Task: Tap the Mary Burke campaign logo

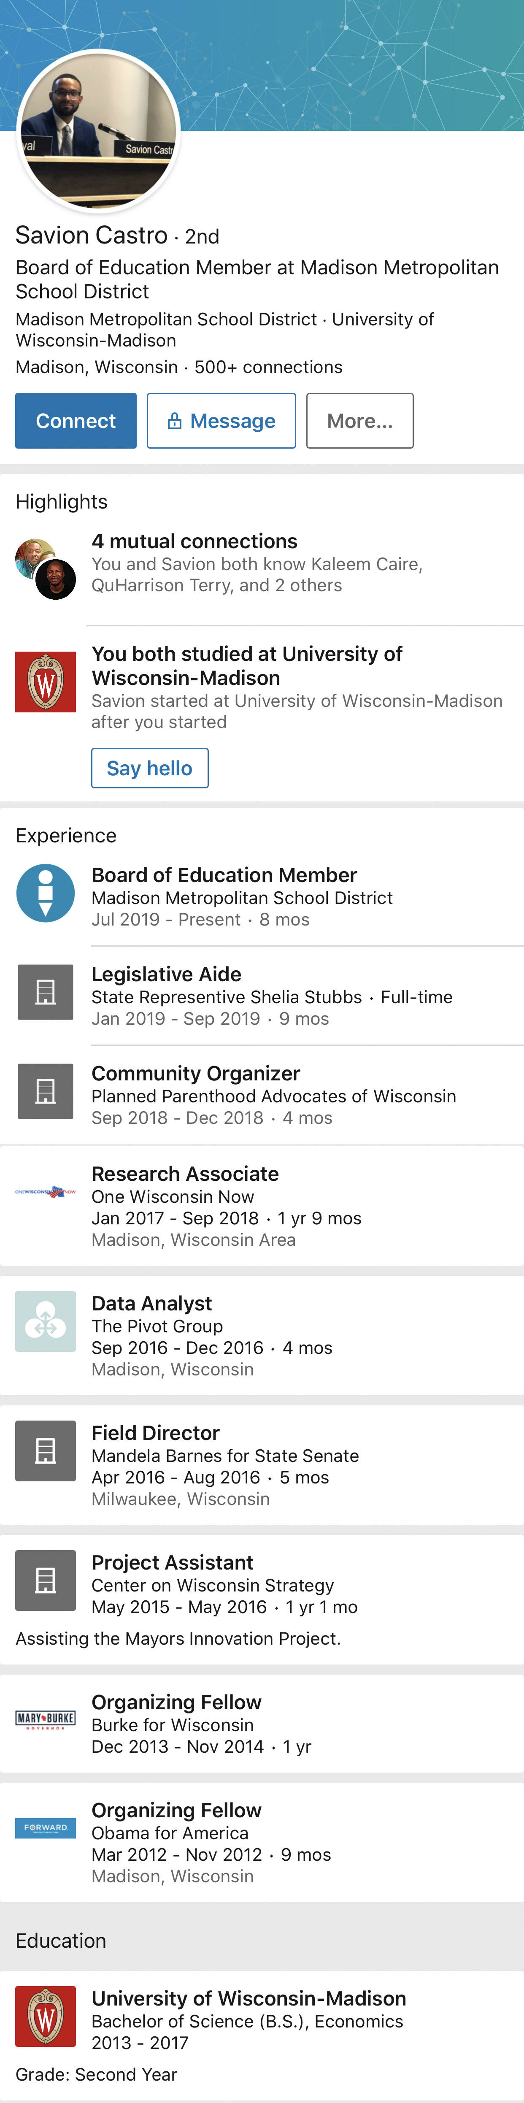Action: pos(46,1719)
